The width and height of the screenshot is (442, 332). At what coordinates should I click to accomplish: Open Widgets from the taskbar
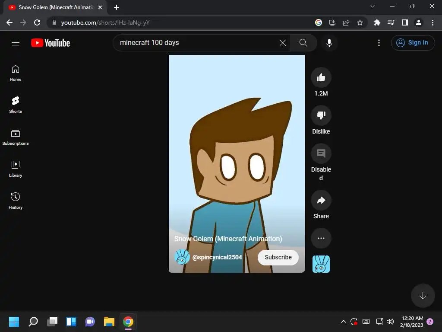tap(71, 322)
